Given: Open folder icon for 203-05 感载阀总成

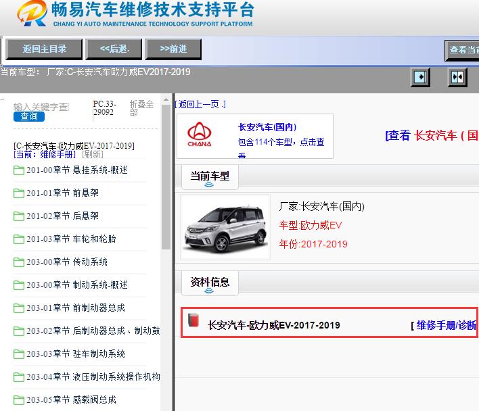Looking at the screenshot, I should pos(19,400).
